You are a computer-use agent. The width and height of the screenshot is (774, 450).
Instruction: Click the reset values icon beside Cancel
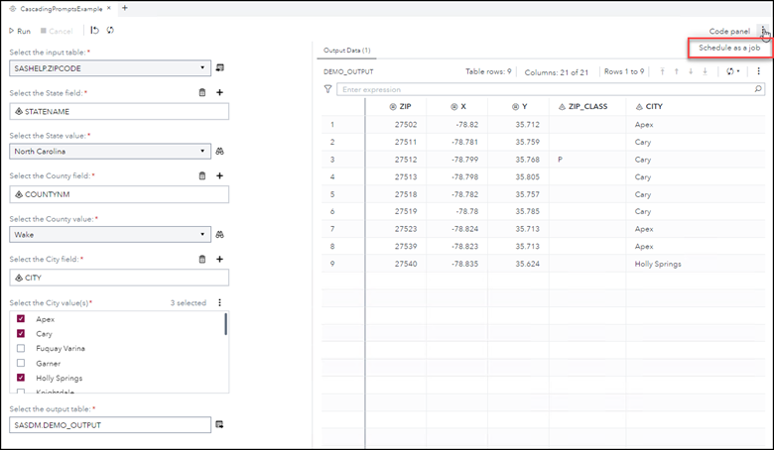pyautogui.click(x=95, y=31)
